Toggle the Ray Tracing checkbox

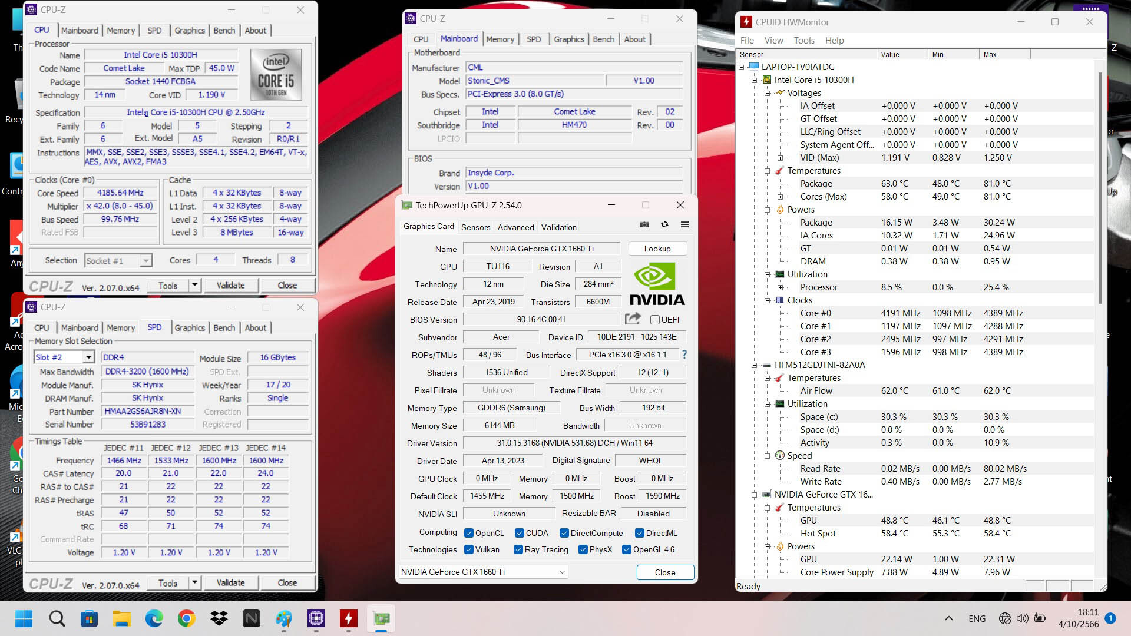(x=518, y=549)
